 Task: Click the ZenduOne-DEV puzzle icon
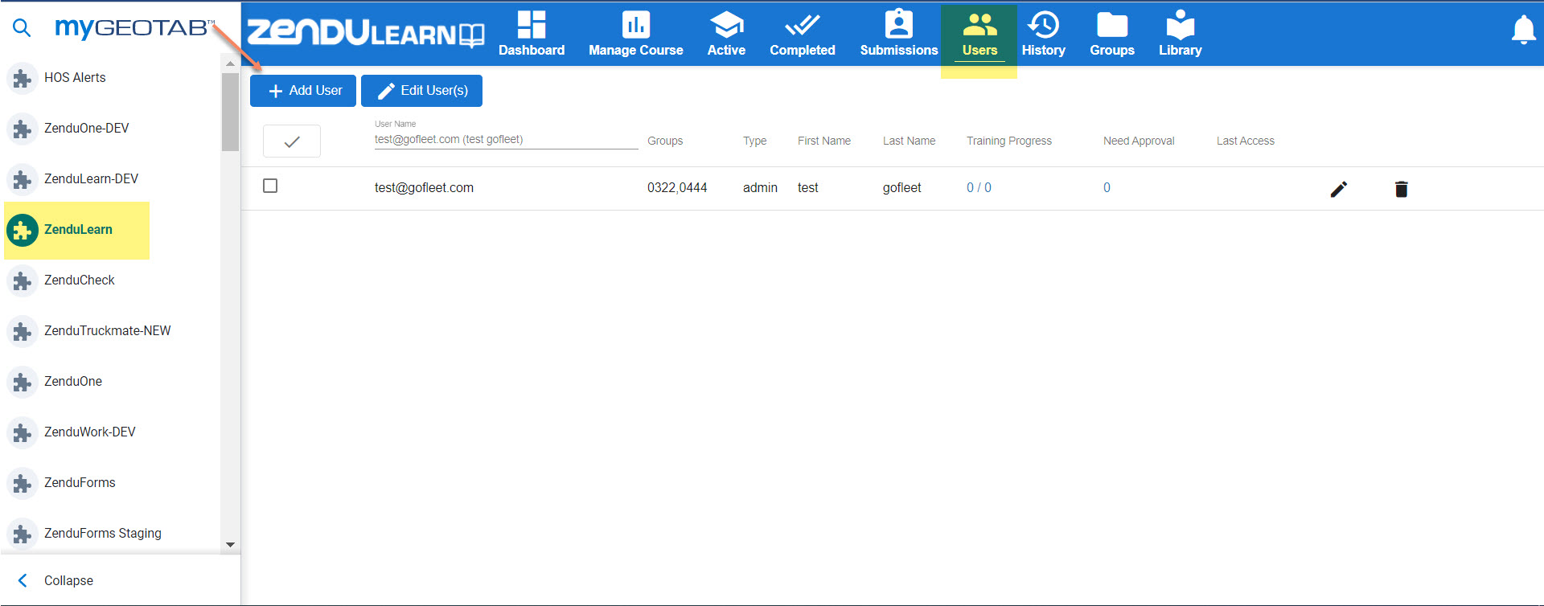pos(23,129)
